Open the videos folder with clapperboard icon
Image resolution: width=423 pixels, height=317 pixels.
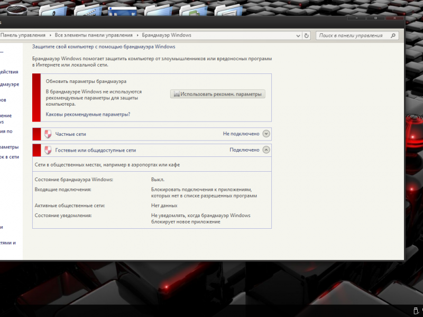88,10
